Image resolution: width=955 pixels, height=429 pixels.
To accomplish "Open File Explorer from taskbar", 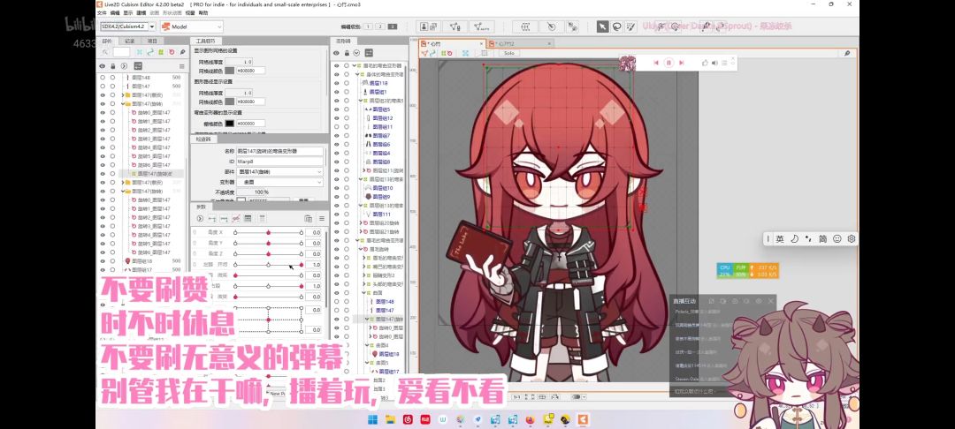I will (390, 419).
